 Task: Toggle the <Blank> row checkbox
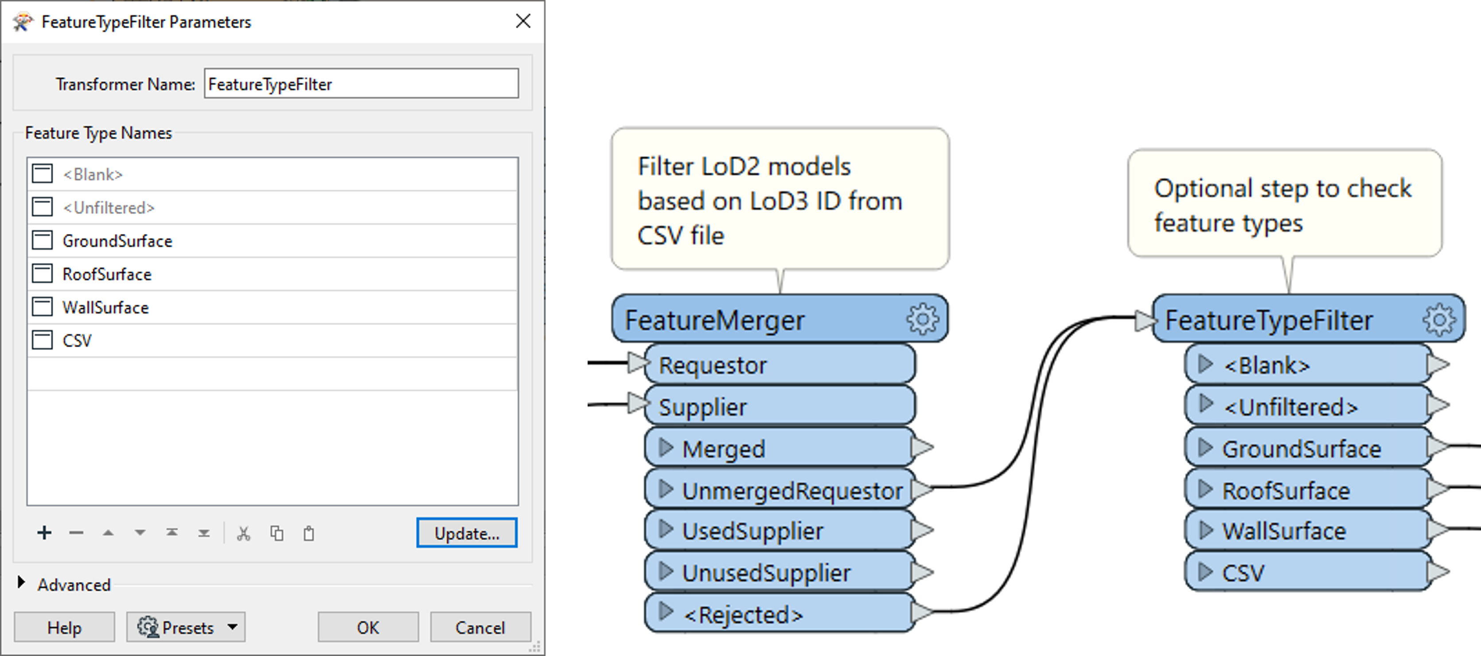pos(42,174)
